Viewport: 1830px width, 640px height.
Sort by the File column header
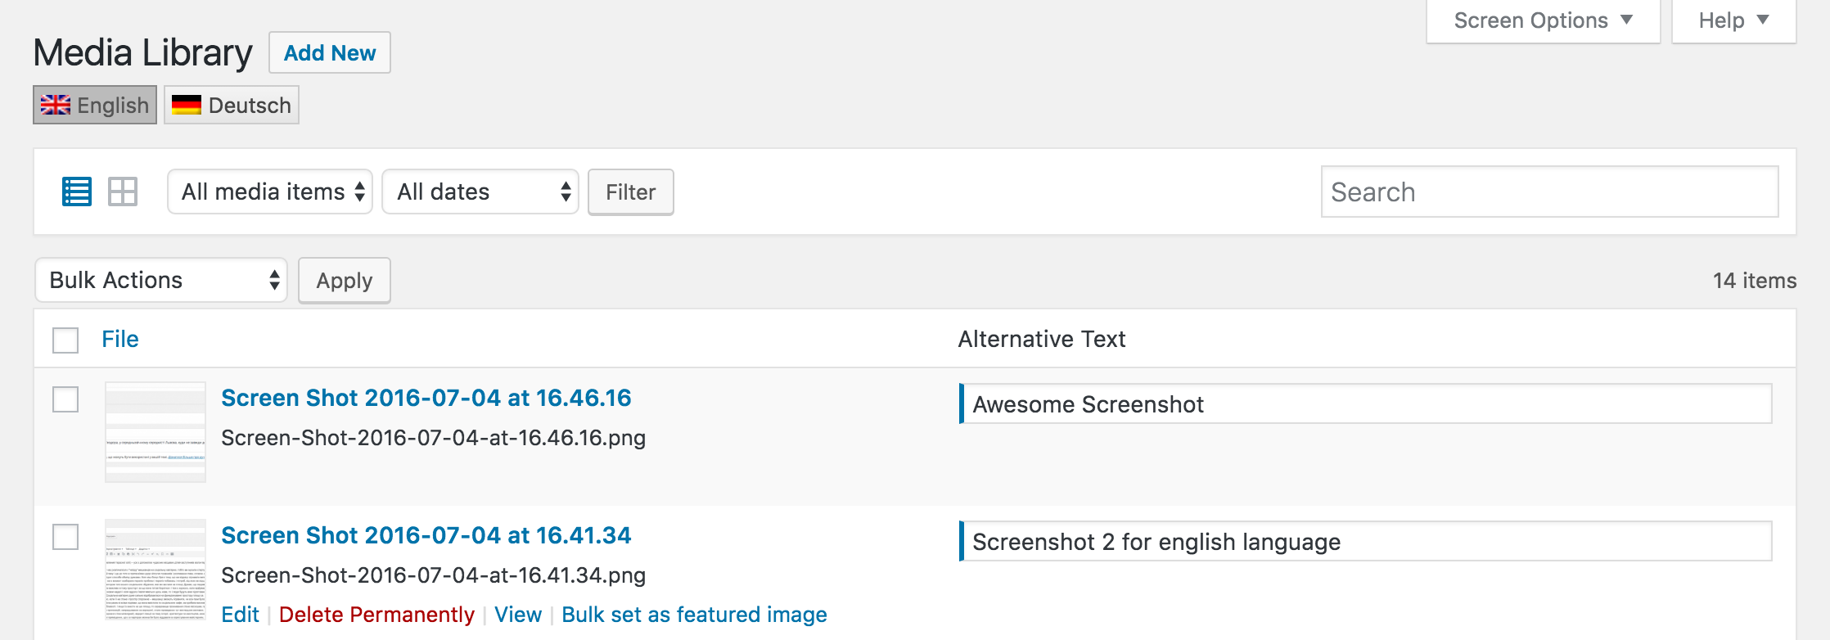[120, 339]
